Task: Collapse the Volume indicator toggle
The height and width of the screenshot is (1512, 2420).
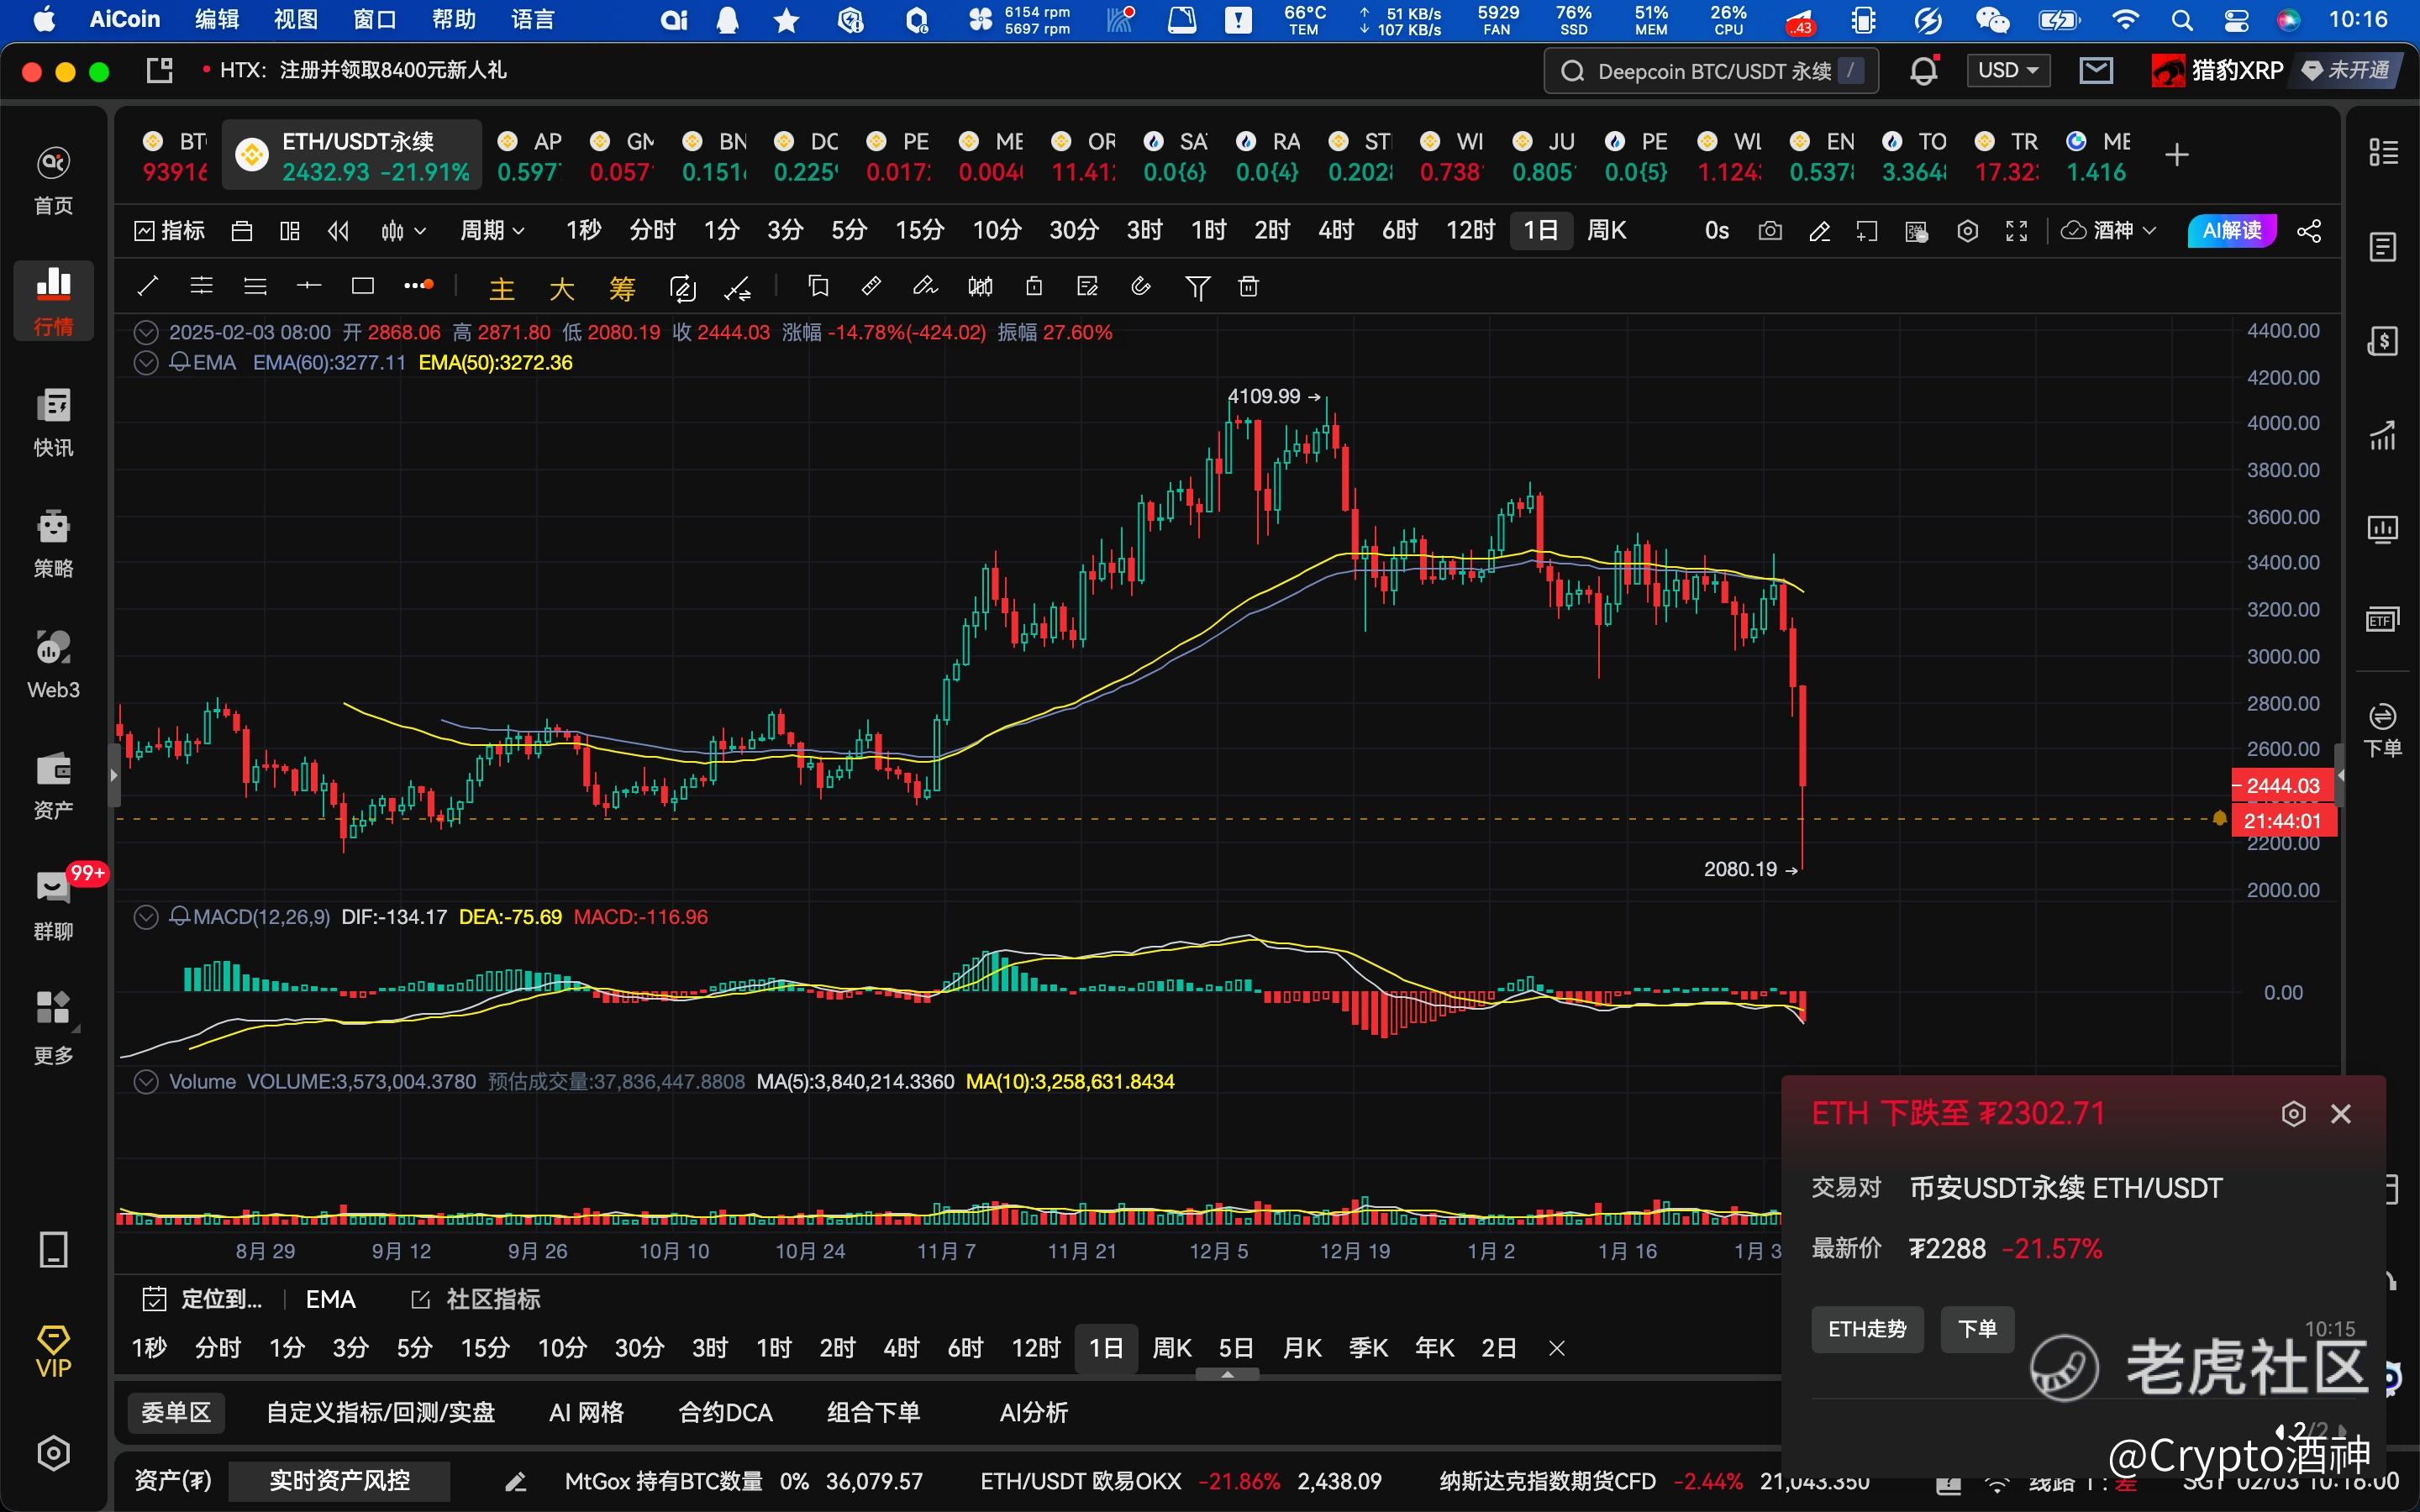Action: (146, 1081)
